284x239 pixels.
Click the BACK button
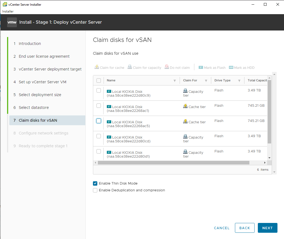[245, 228]
